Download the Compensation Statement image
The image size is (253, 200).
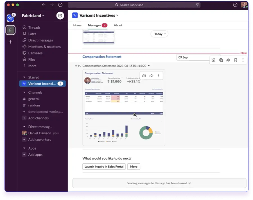point(144,75)
